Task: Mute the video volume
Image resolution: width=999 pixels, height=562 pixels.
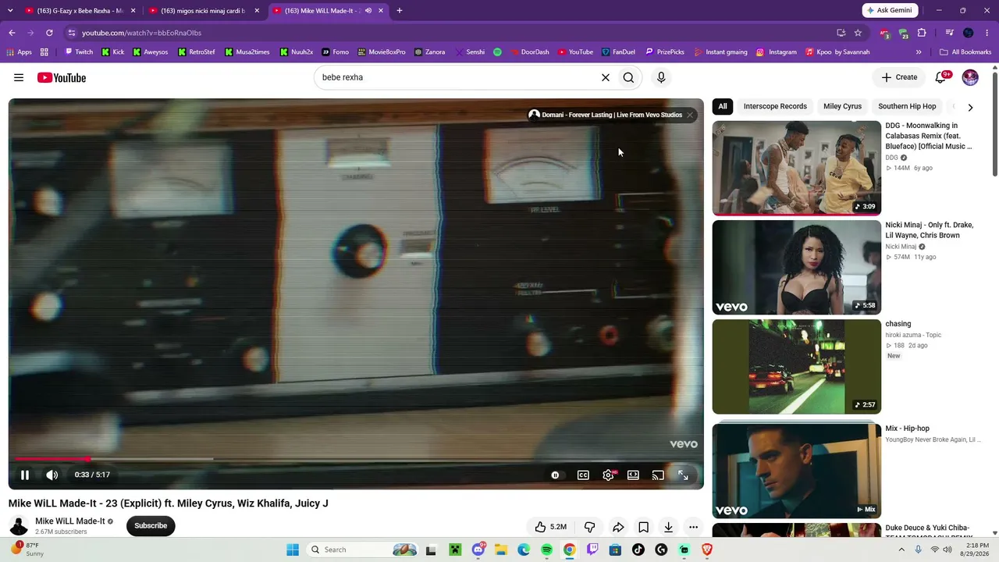Action: click(x=52, y=475)
